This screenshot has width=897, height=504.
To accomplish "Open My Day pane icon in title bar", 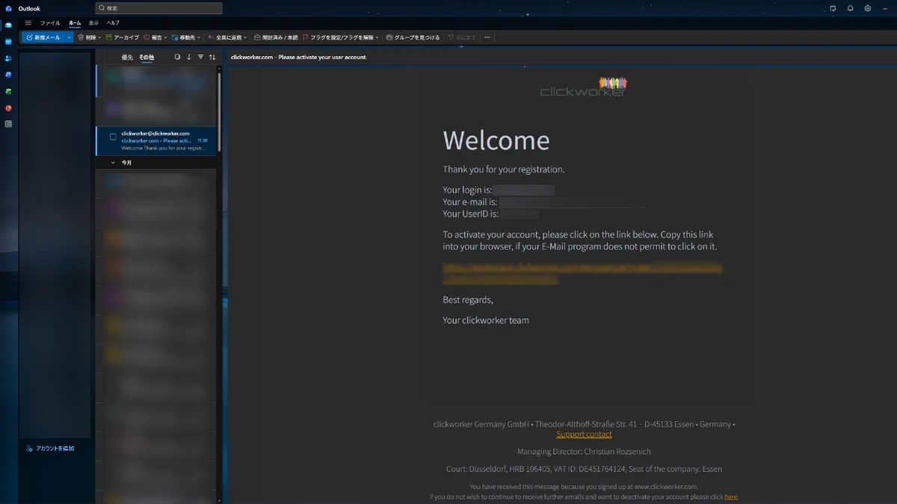I will 833,8.
